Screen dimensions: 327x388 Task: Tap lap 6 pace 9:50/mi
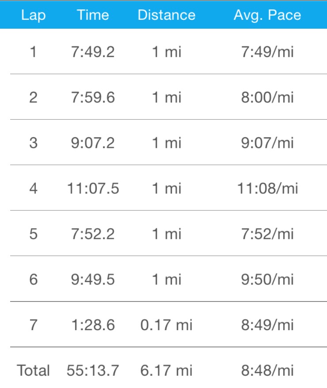coord(267,279)
